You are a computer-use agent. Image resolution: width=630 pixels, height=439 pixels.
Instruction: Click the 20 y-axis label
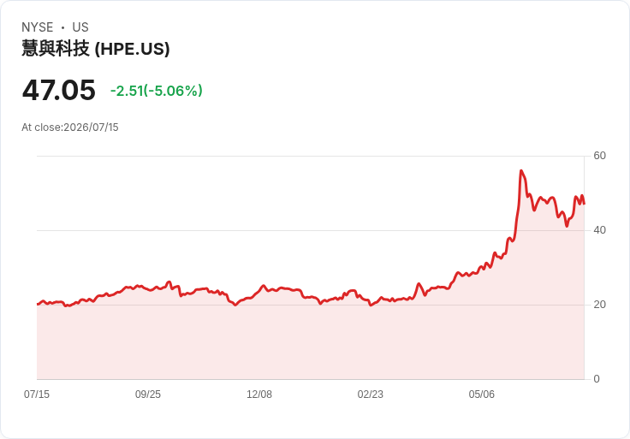[599, 305]
